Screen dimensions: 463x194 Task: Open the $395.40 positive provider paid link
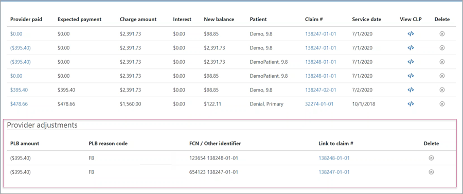[19, 90]
